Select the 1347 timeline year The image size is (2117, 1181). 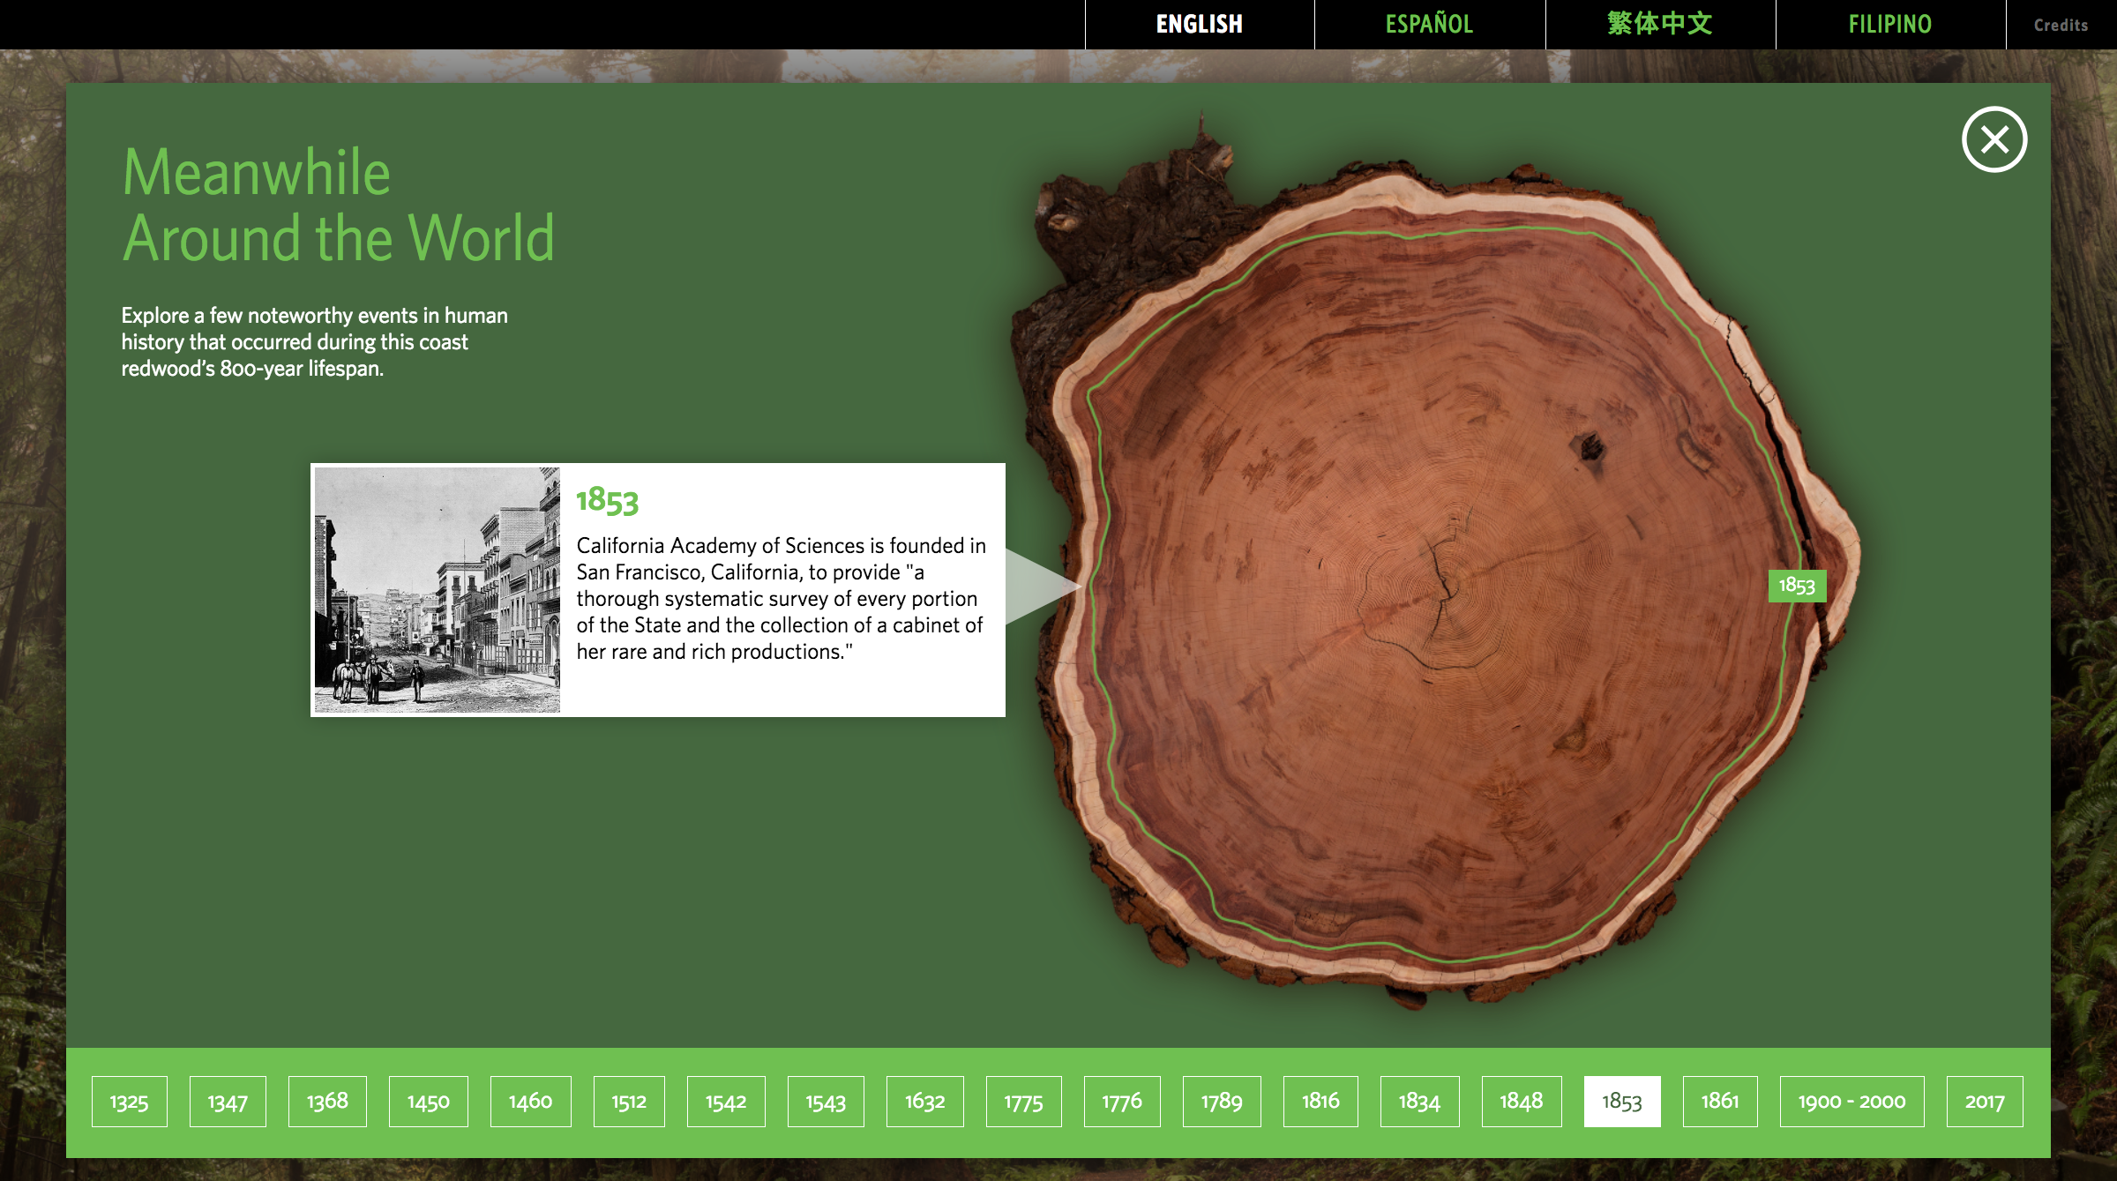point(228,1101)
